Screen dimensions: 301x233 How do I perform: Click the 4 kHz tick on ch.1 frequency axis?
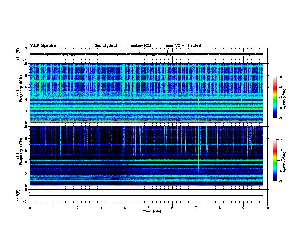(x=27, y=99)
